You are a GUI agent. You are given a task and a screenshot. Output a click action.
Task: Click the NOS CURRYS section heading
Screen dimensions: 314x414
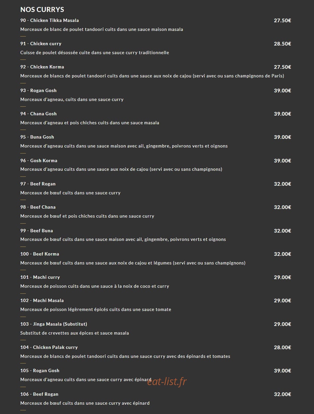(x=42, y=10)
